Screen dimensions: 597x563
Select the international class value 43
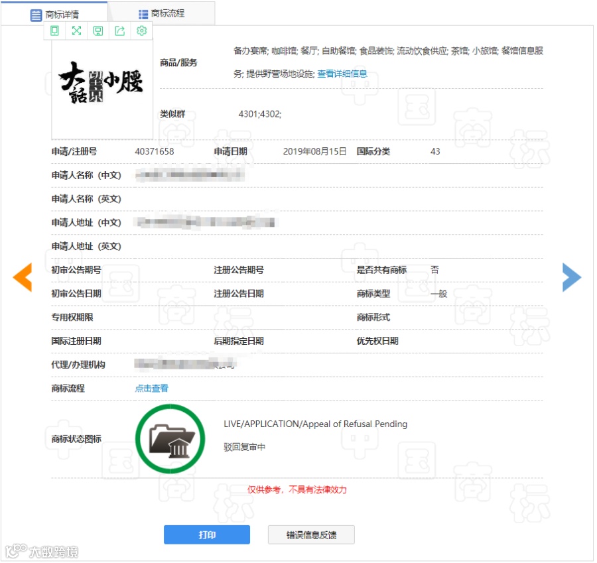tap(435, 151)
